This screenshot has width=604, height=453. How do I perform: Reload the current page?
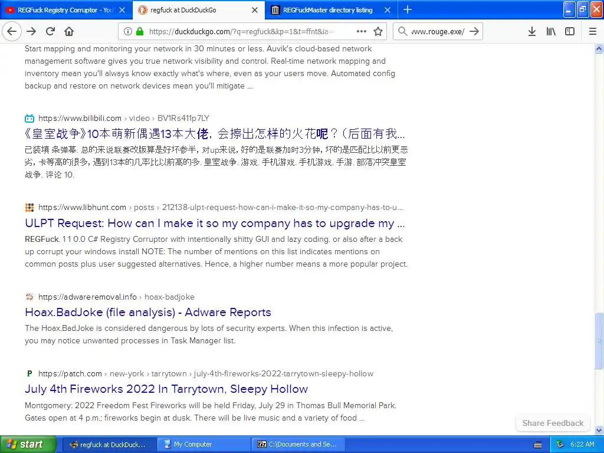(51, 32)
